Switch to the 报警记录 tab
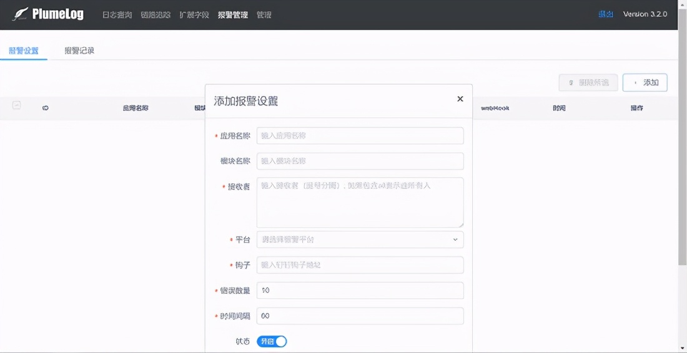Viewport: 687px width, 353px height. point(79,51)
